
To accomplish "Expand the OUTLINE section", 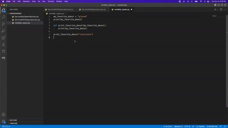I will click(x=13, y=120).
